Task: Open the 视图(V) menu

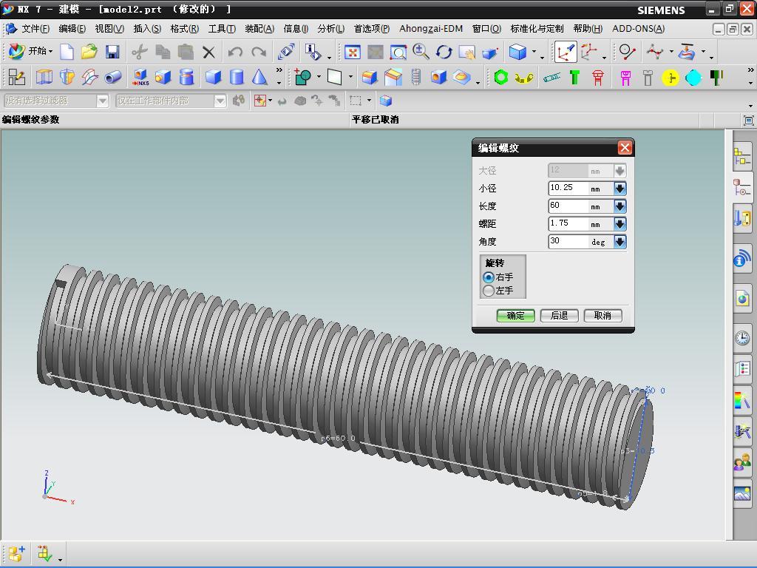Action: [x=109, y=29]
